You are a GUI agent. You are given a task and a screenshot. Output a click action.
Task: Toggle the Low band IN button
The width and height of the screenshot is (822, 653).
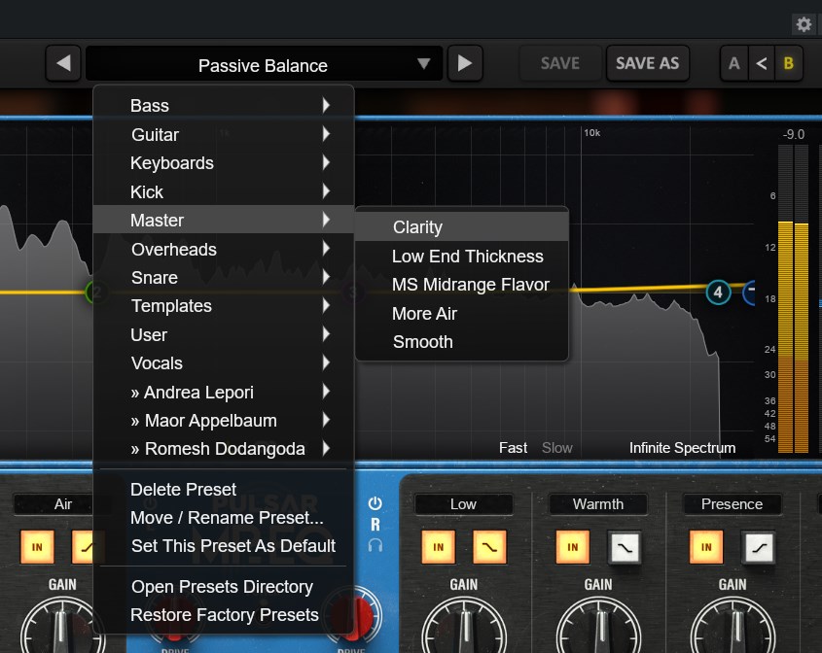click(x=438, y=547)
